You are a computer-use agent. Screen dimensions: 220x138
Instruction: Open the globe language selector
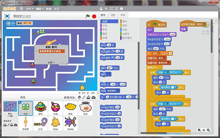[21, 9]
